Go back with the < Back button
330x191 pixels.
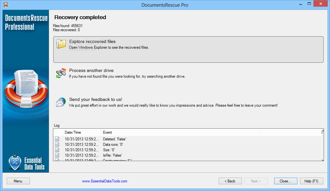230,181
